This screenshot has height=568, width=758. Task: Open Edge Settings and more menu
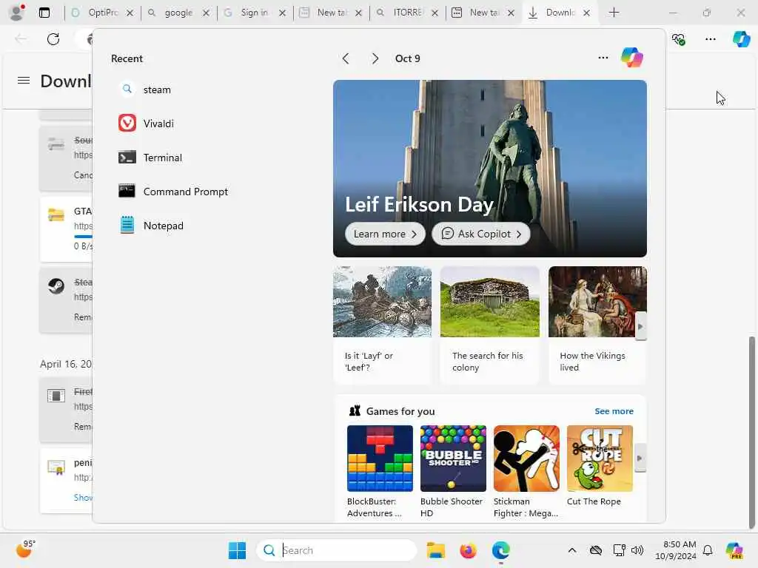[710, 38]
